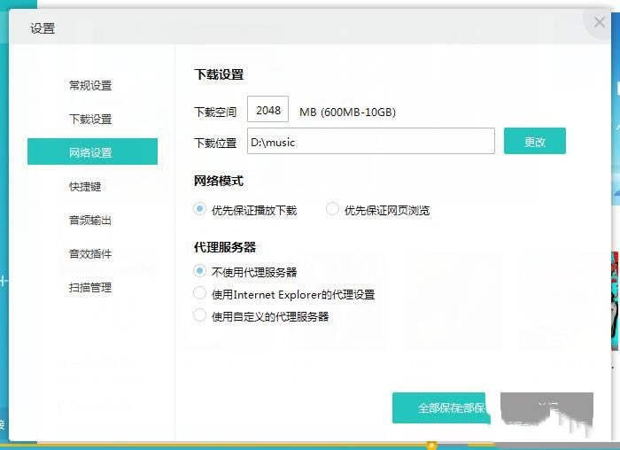Switch to the 下载设置 section
This screenshot has height=450, width=620.
coord(90,120)
